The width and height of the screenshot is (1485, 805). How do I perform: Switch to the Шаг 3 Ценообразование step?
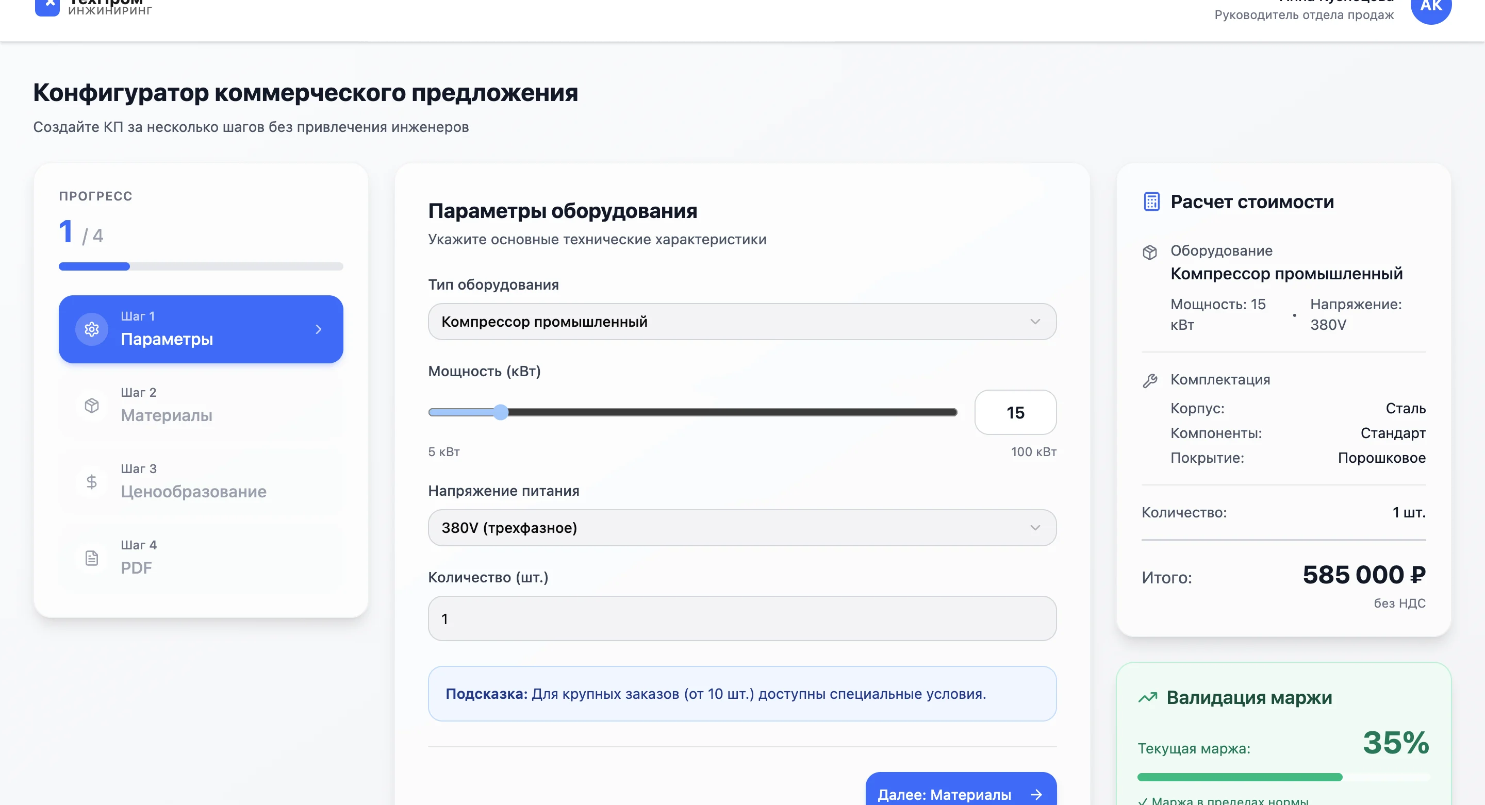point(201,481)
